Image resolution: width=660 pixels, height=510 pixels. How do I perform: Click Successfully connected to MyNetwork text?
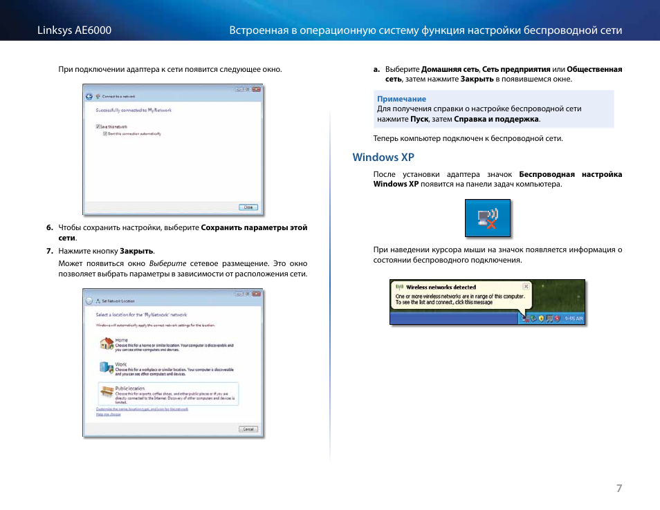tap(134, 110)
